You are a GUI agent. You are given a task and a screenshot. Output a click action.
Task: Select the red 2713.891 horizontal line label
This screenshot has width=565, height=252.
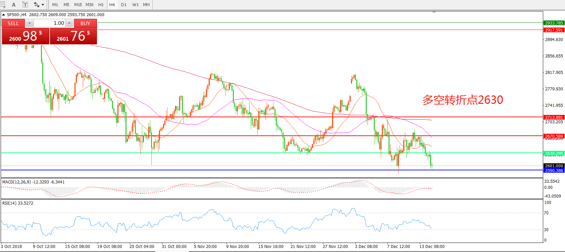pyautogui.click(x=554, y=117)
